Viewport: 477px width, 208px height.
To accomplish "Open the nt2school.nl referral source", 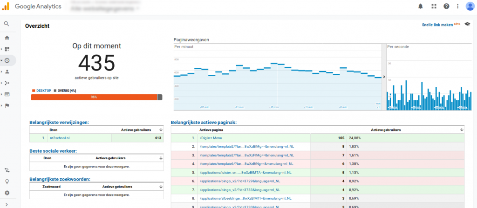I will click(x=59, y=138).
